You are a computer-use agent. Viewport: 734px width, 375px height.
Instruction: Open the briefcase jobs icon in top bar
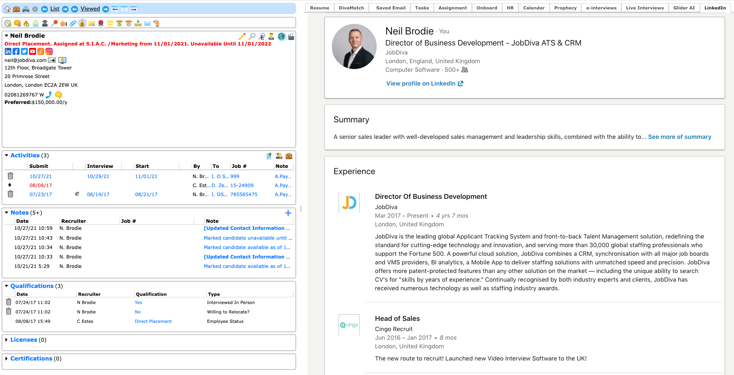(16, 9)
